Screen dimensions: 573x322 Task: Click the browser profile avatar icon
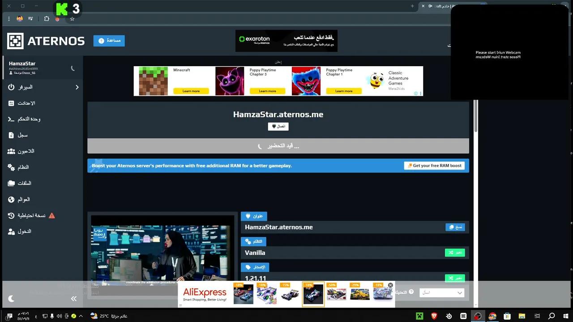click(20, 19)
